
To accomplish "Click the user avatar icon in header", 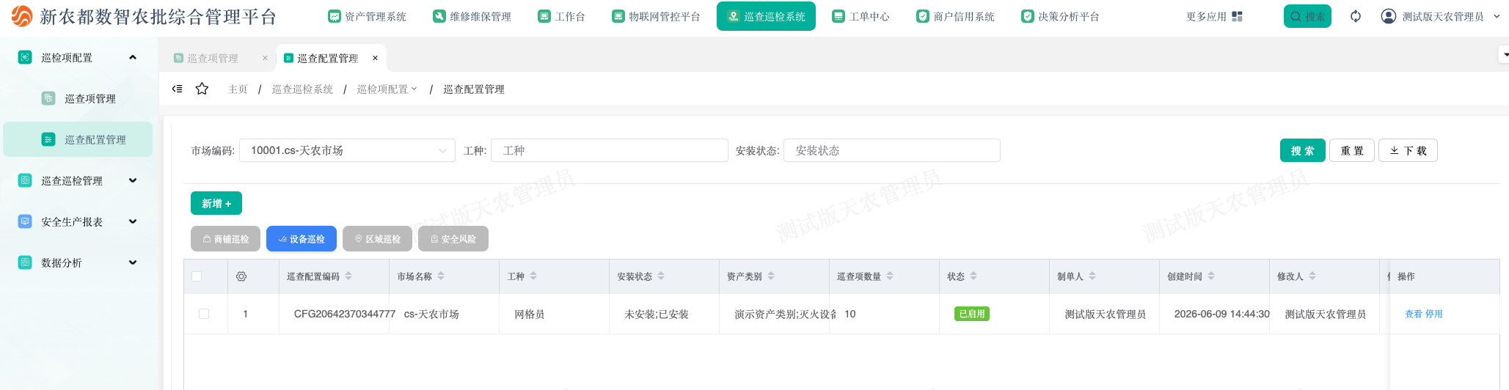I will [x=1388, y=16].
